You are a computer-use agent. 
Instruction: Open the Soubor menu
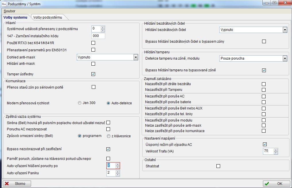(x=9, y=11)
